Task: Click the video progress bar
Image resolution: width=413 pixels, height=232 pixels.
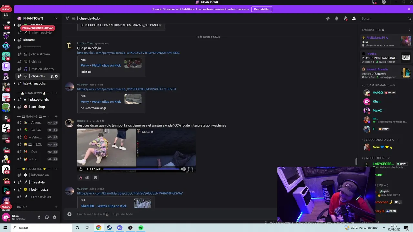Action: pyautogui.click(x=141, y=169)
